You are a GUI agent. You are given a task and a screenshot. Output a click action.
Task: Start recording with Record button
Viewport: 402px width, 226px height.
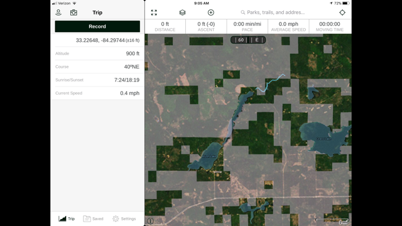click(97, 26)
